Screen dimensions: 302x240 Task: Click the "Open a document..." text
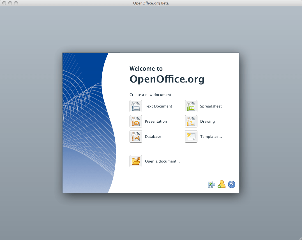tap(162, 161)
